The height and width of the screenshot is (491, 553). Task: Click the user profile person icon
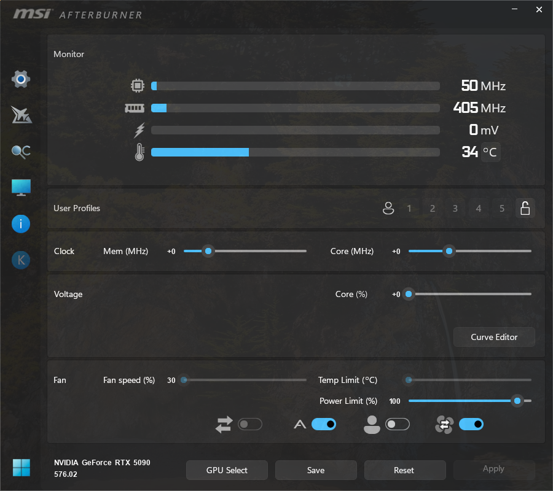[388, 209]
